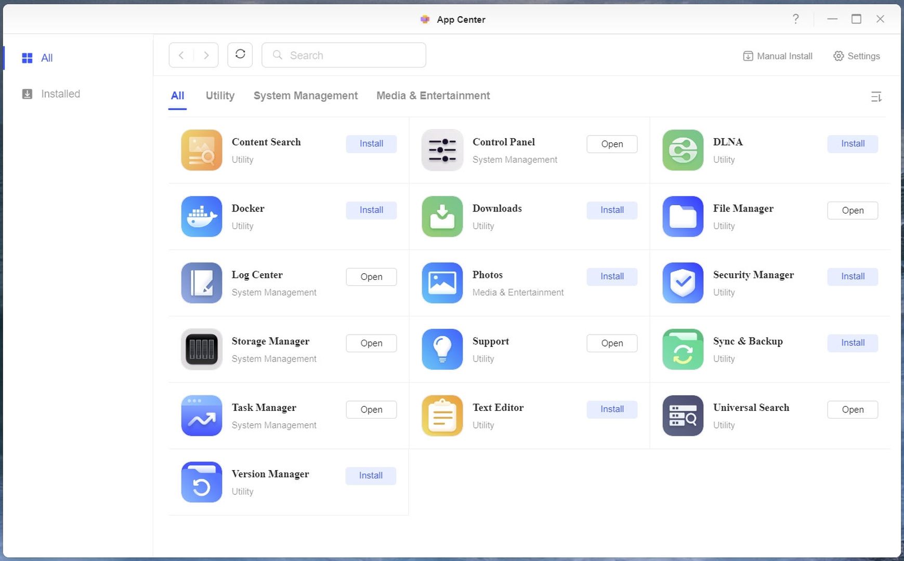This screenshot has width=904, height=561.
Task: Click the Photos app title
Action: (488, 275)
